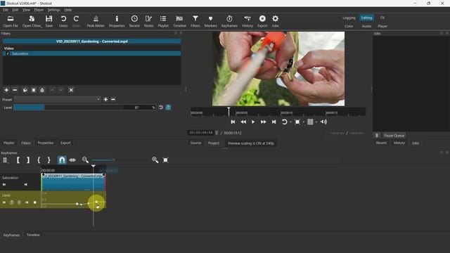Open the File menu
This screenshot has height=253, width=450.
(x=6, y=10)
